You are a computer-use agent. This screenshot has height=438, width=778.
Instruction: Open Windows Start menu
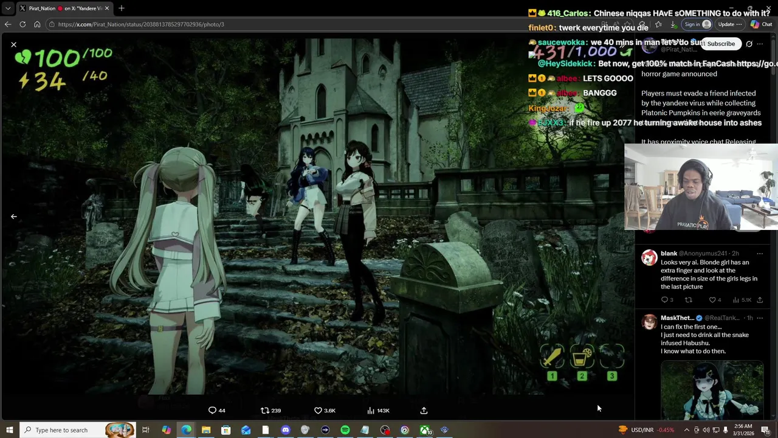click(x=10, y=430)
